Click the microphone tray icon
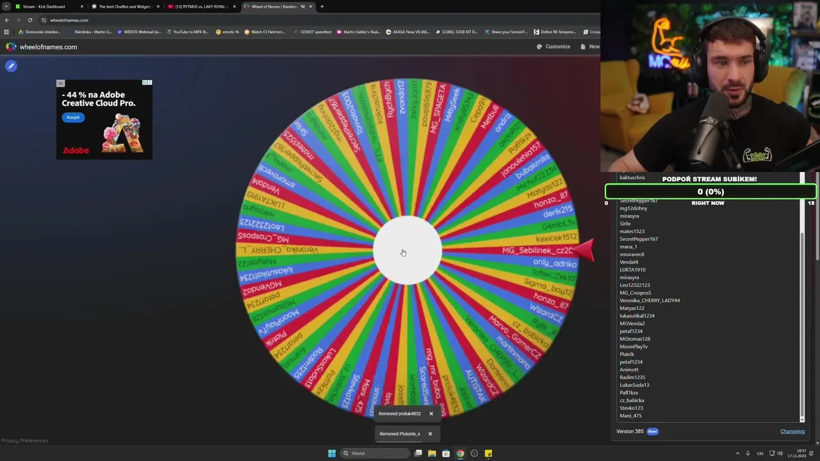The width and height of the screenshot is (820, 461). [x=748, y=453]
